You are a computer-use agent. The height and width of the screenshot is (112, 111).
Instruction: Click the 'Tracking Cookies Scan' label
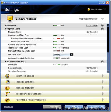point(18,48)
